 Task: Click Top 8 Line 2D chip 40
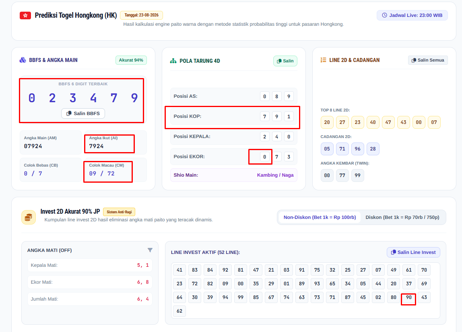tap(373, 122)
